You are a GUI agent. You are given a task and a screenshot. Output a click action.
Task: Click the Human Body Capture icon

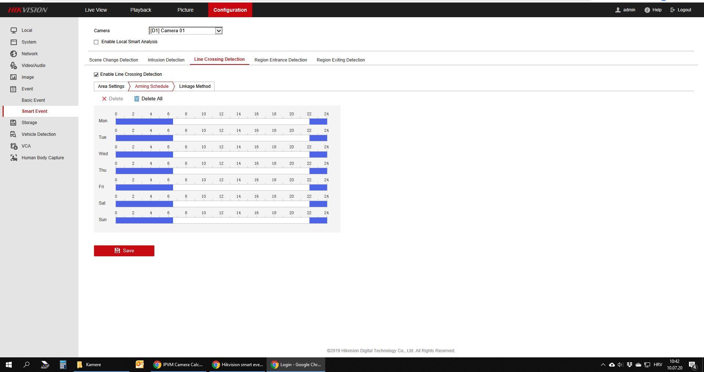14,158
